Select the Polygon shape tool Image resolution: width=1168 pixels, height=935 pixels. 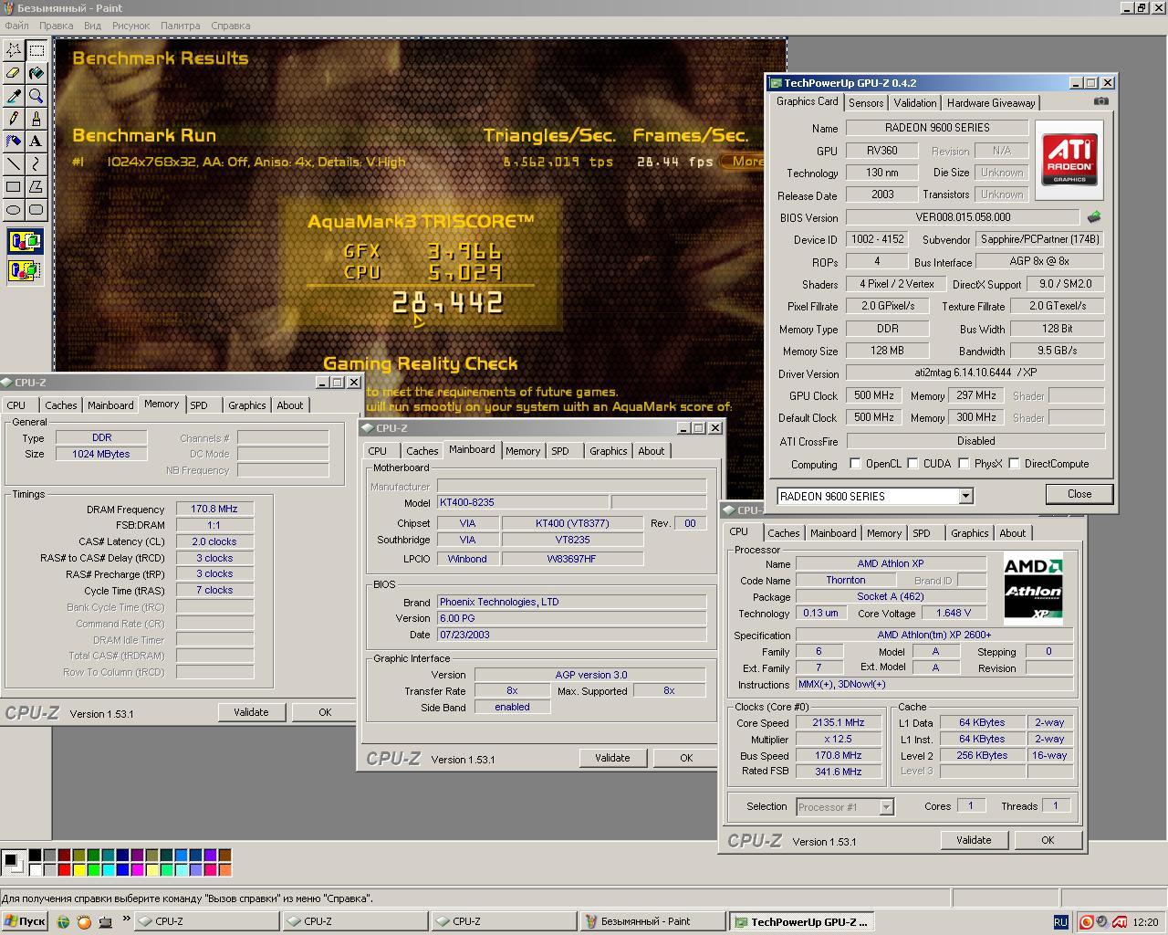tap(36, 187)
